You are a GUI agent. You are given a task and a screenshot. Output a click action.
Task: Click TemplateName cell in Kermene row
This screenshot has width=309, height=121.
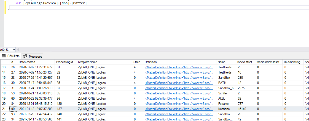pos(104,109)
